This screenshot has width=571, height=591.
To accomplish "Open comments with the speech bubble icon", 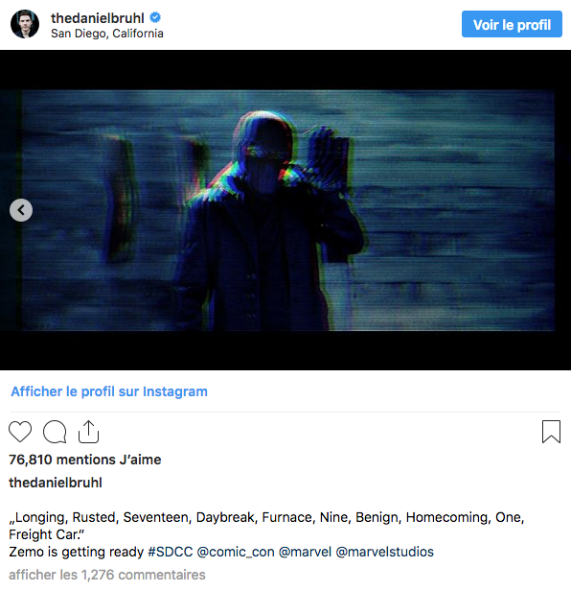I will tap(55, 431).
